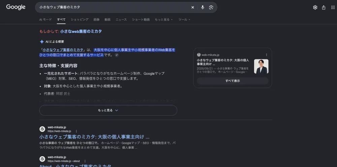
Task: Click suggested spelling 小さなweb集客のミカタ
Action: point(81,32)
